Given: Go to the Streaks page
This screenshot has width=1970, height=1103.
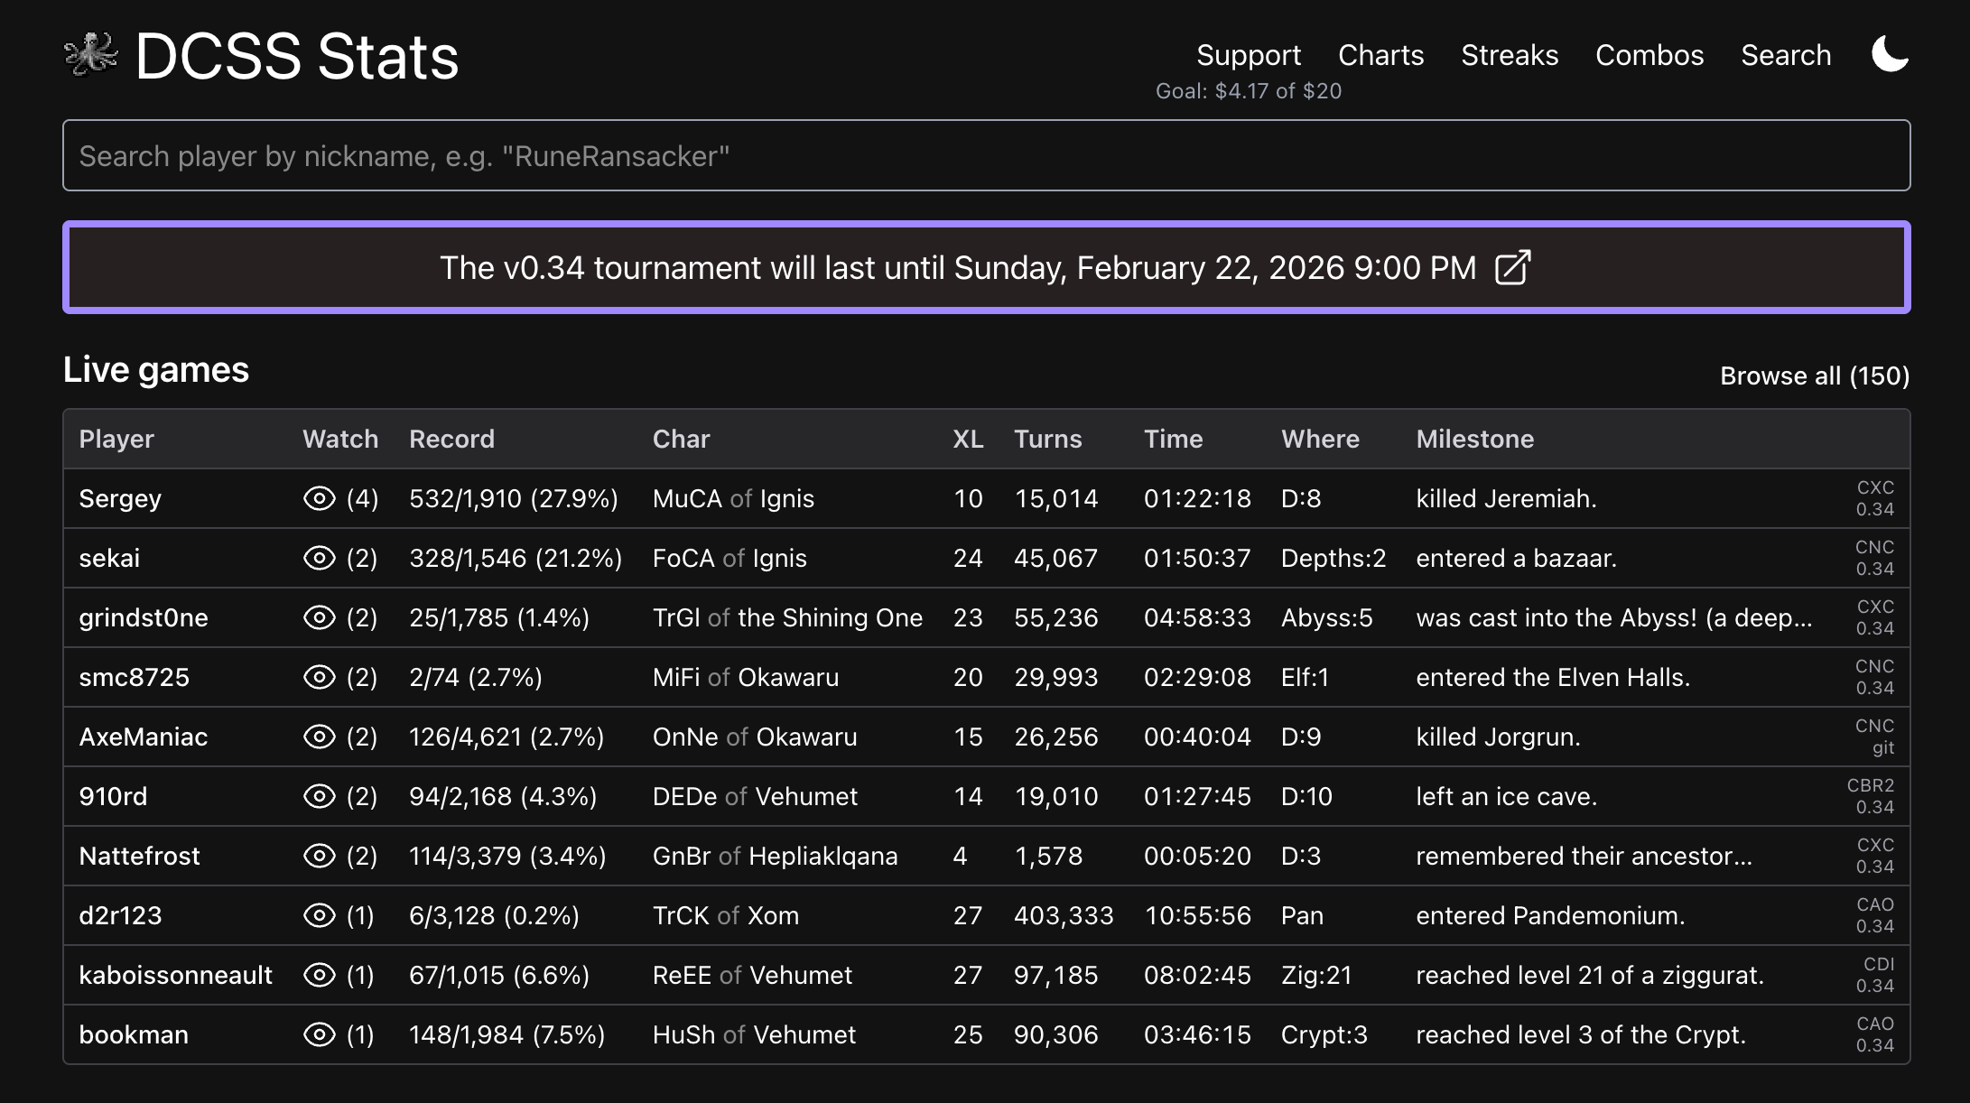Looking at the screenshot, I should pos(1510,55).
